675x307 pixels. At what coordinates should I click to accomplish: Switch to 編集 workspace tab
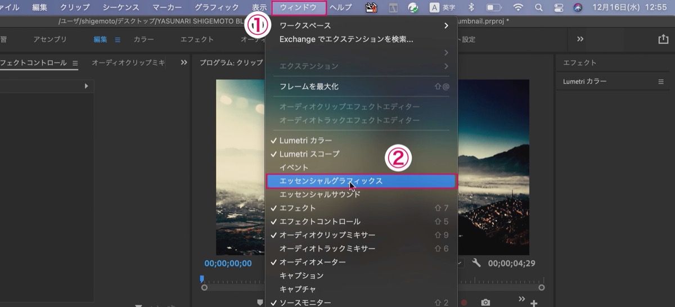point(101,39)
